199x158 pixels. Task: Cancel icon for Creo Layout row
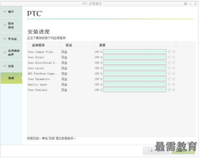[x=173, y=68]
